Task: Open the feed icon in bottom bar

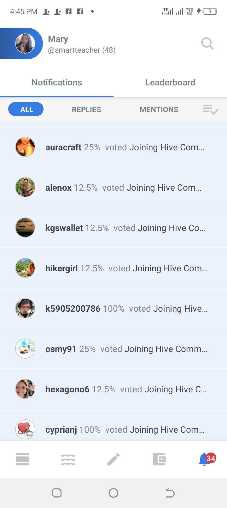Action: click(x=22, y=459)
